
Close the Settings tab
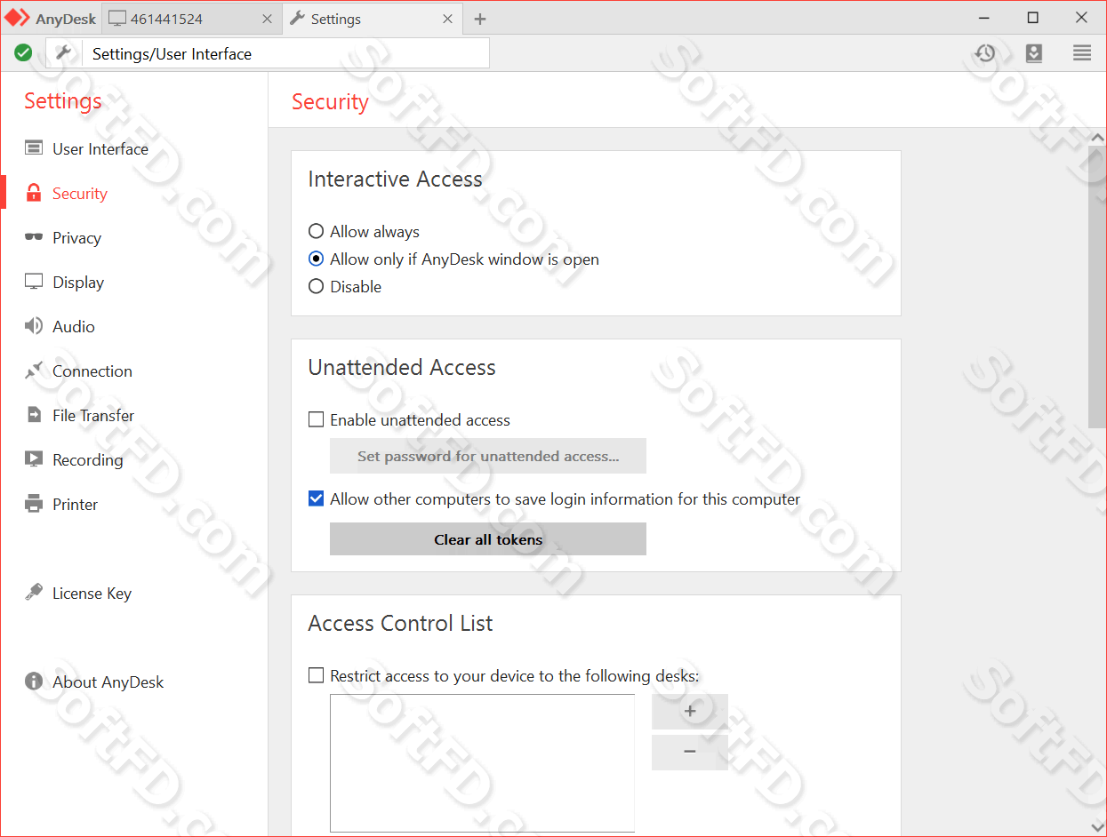[x=447, y=19]
